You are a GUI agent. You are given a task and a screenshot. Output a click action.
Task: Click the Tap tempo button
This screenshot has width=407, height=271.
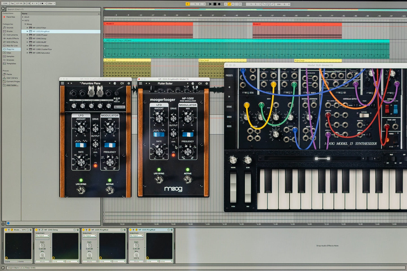click(x=12, y=3)
